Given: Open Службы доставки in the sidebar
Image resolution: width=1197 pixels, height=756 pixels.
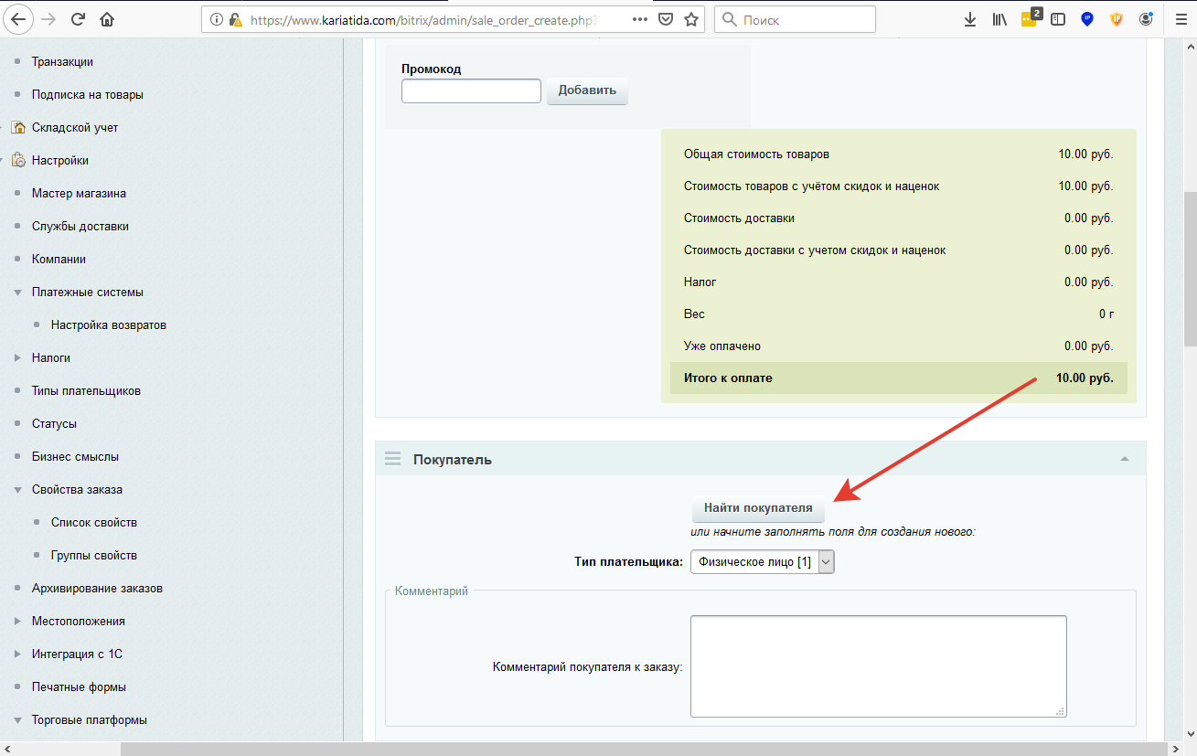Looking at the screenshot, I should coord(80,227).
